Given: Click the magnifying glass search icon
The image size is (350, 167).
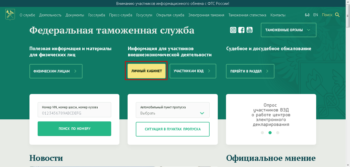Looking at the screenshot, I should [x=337, y=15].
